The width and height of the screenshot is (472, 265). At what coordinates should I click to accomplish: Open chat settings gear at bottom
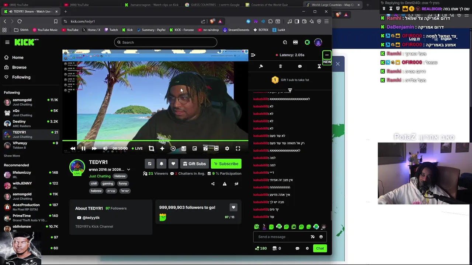tap(307, 248)
